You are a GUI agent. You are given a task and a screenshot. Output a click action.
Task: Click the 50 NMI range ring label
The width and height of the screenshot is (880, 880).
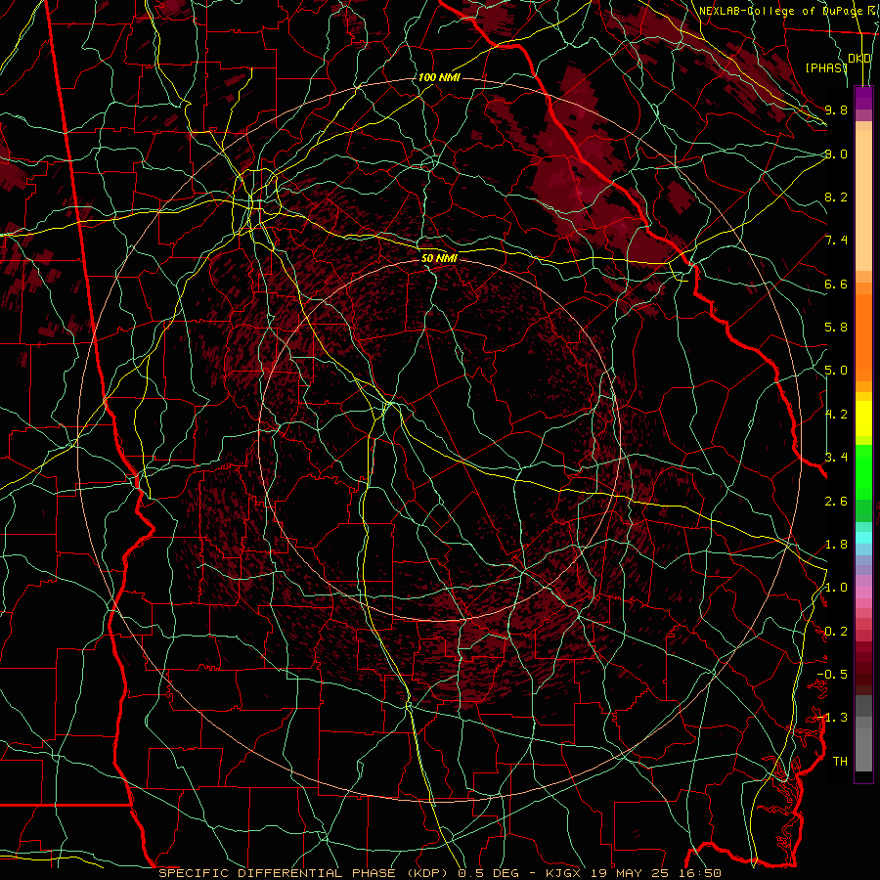point(439,258)
